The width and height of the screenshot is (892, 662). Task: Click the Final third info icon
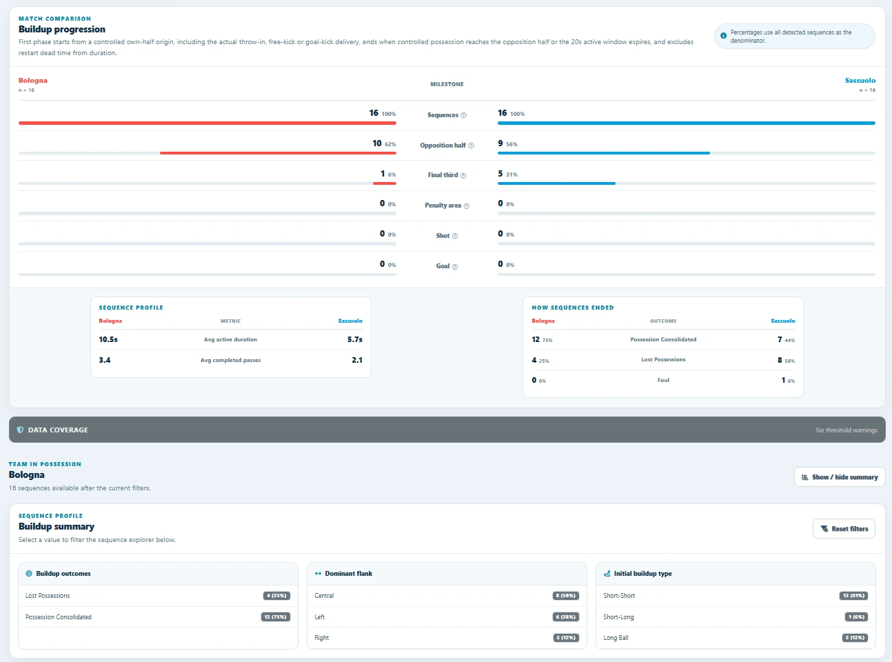tap(463, 176)
